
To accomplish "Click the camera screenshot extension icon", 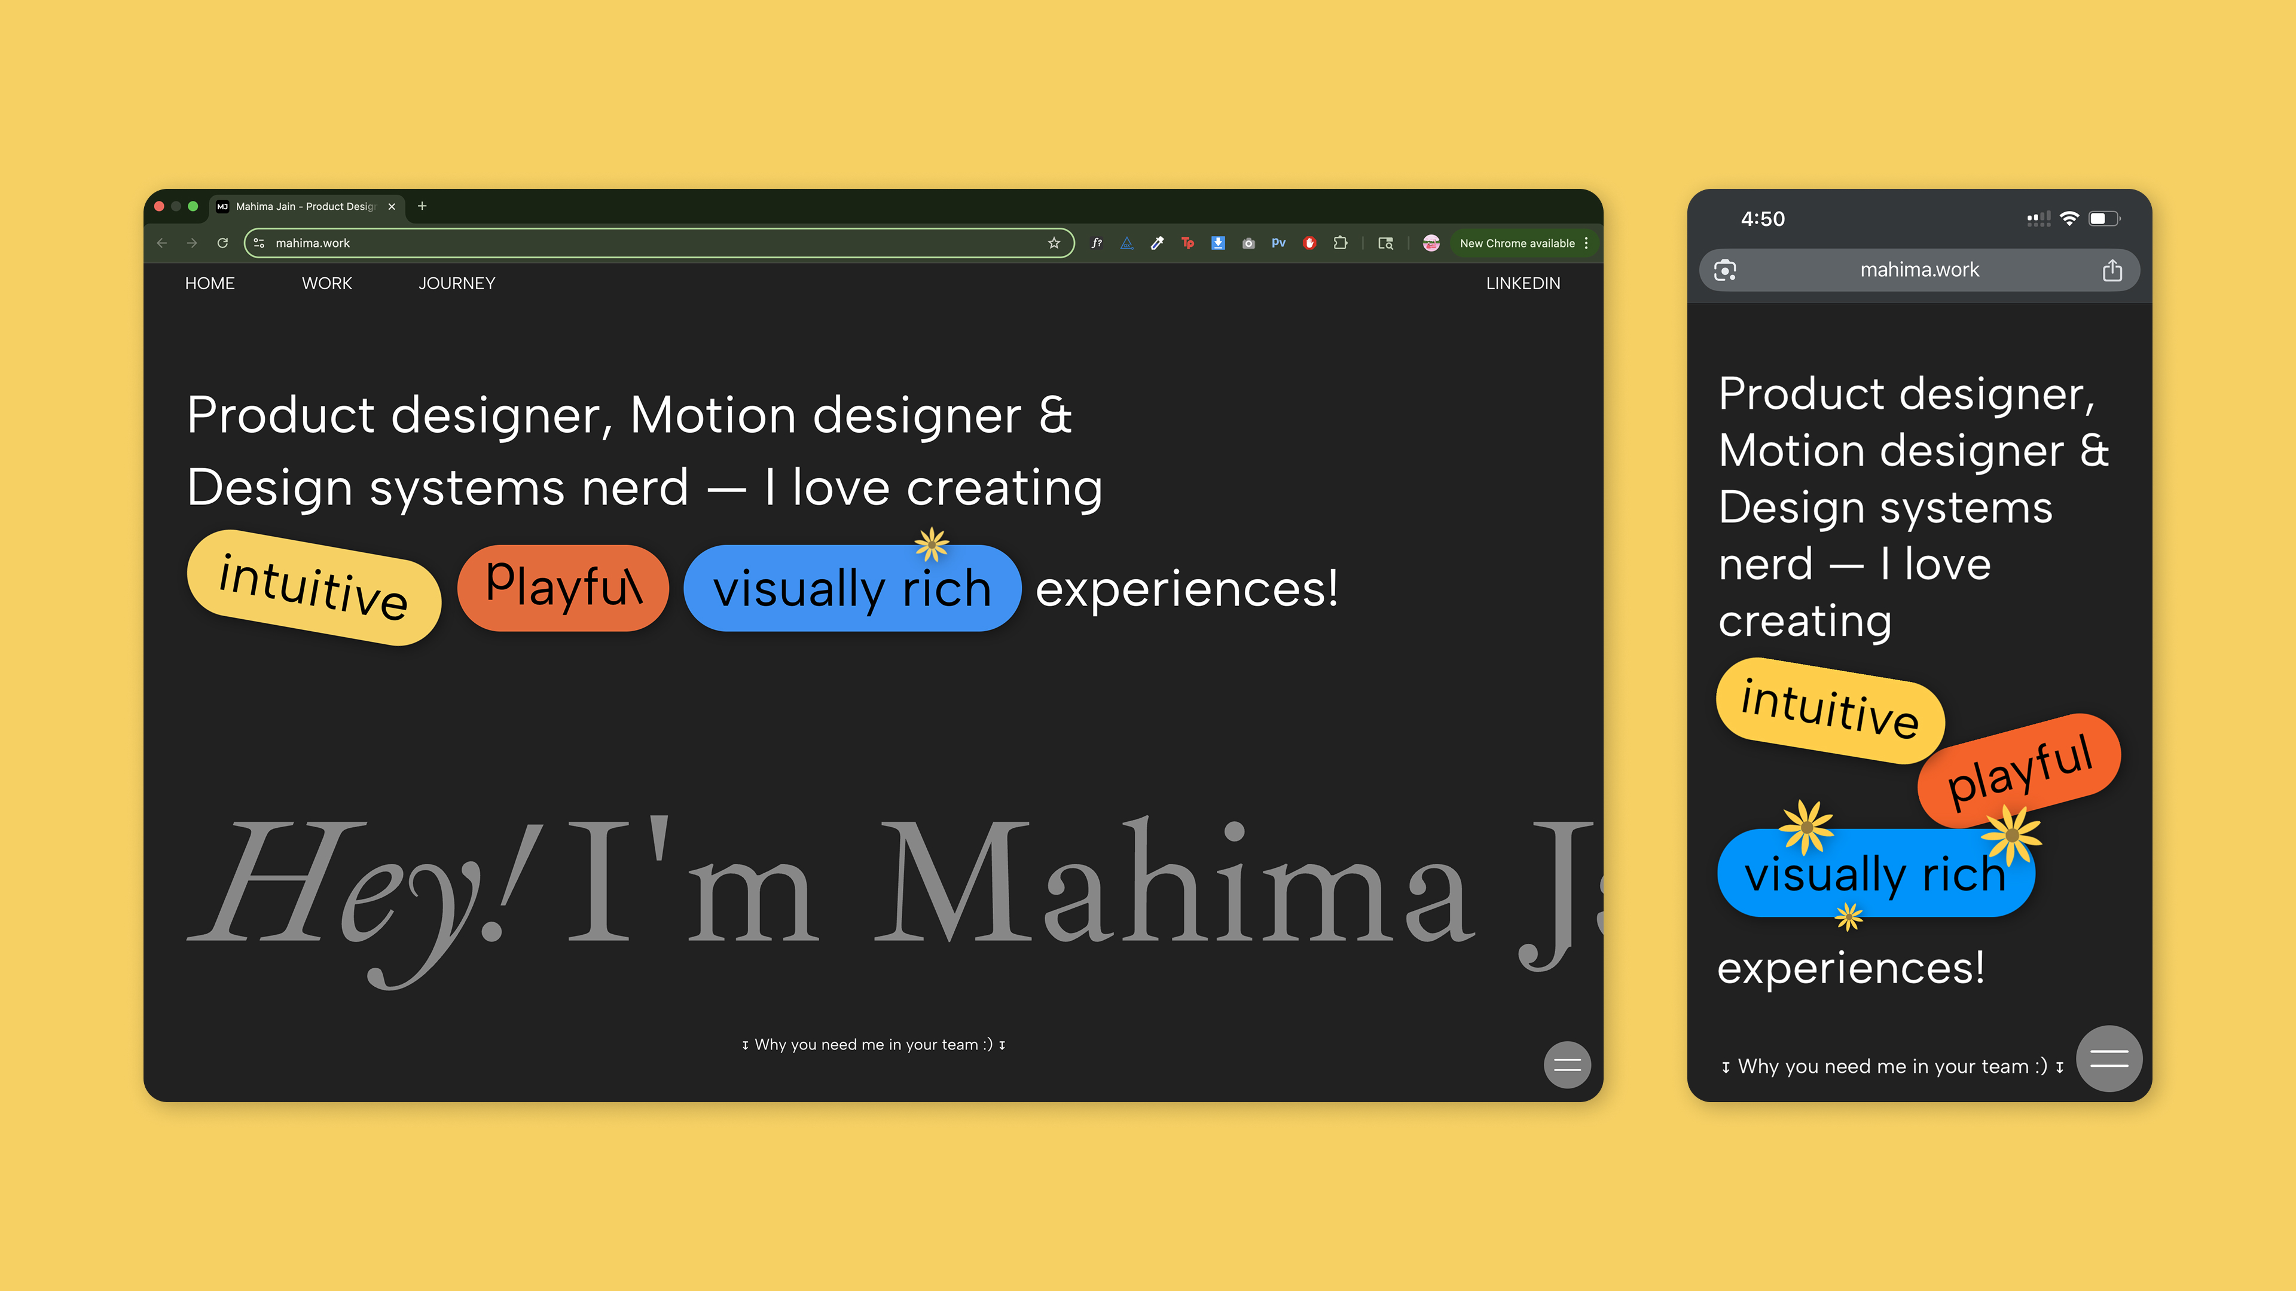I will [x=1248, y=243].
